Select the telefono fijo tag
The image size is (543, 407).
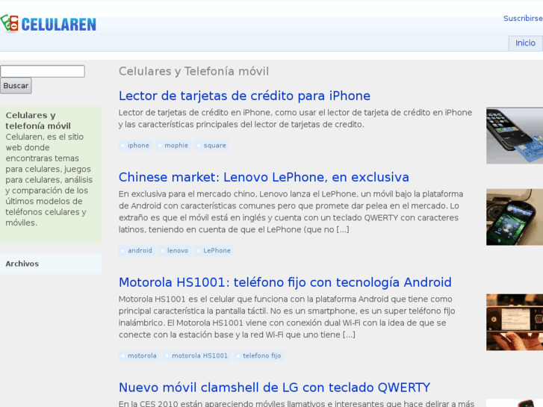point(258,355)
